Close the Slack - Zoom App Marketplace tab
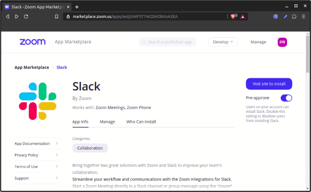The image size is (311, 192). pos(68,7)
